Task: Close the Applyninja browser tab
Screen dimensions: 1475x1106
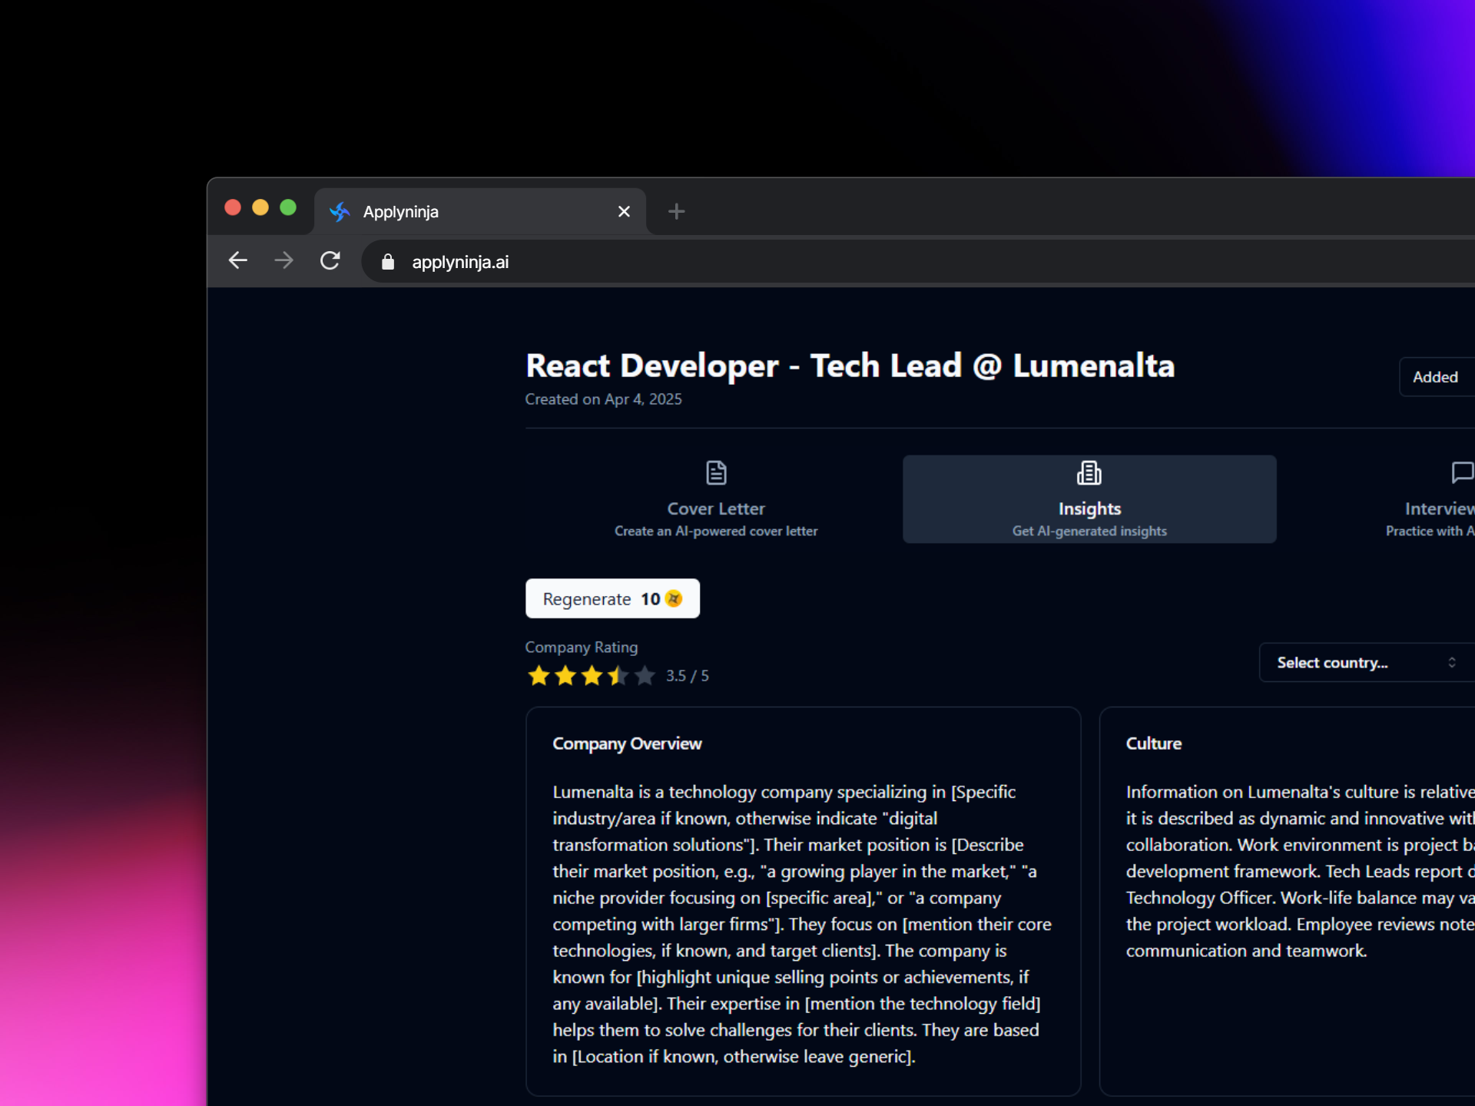Action: coord(624,211)
